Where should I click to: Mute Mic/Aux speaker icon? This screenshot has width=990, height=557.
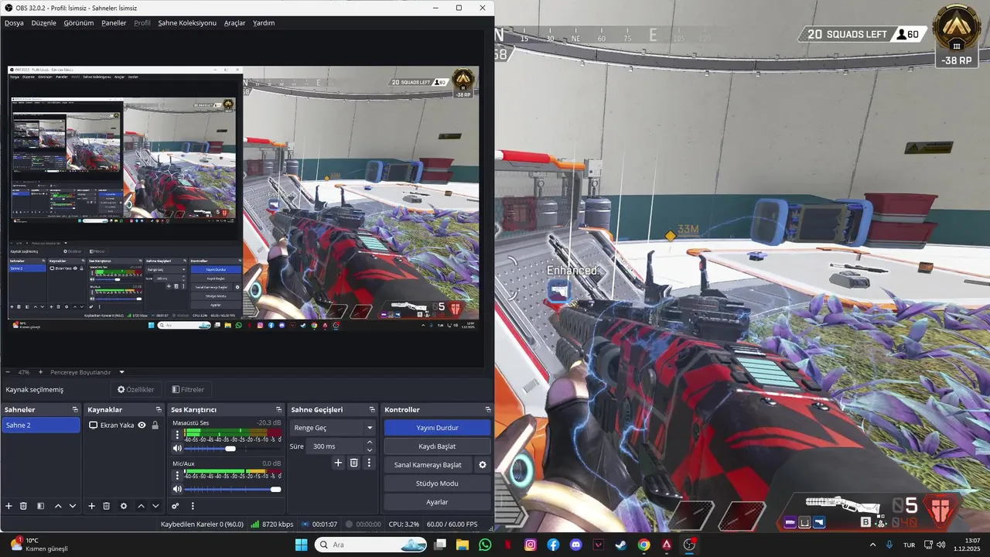coord(177,489)
